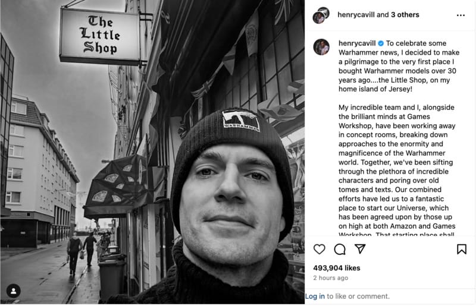Click the blue verified badge

tap(381, 43)
